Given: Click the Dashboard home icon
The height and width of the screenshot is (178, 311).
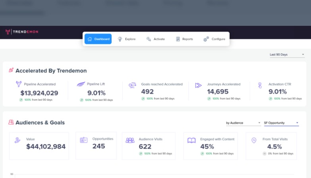Looking at the screenshot, I should coord(90,39).
